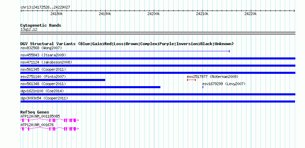Screen dimensions: 305x148
Task: Click the 24220k ruler tick label
Action: 251,14
